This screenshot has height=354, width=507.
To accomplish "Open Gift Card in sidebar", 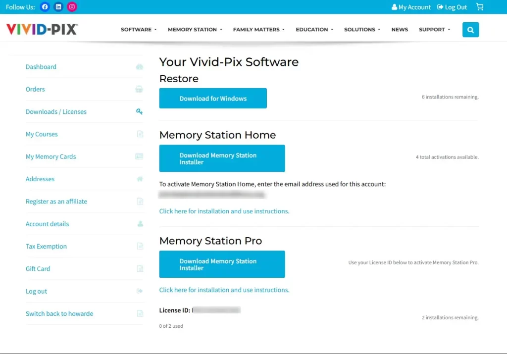I will tap(38, 269).
